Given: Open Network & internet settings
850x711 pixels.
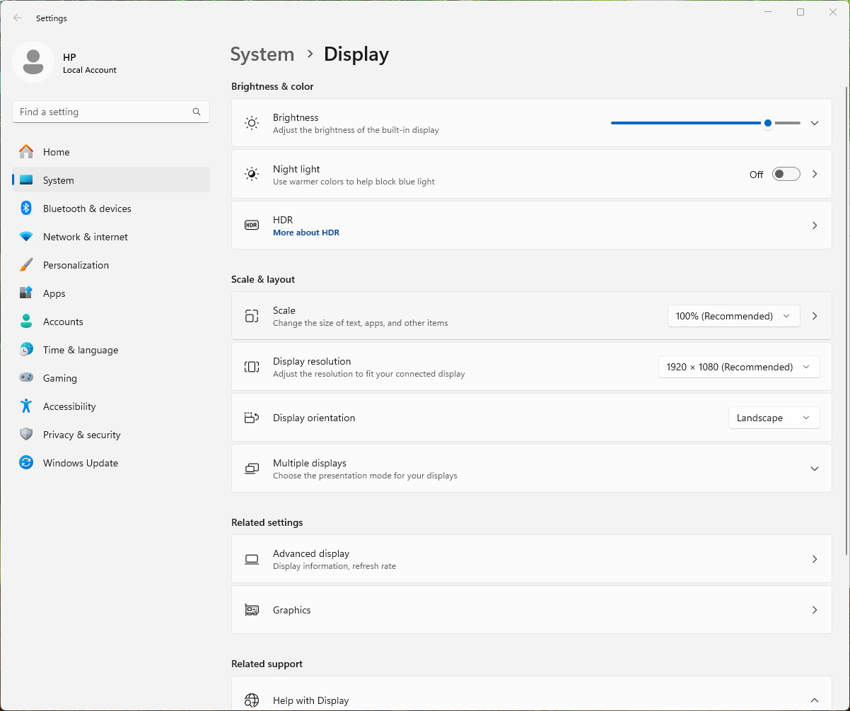Looking at the screenshot, I should 111,237.
